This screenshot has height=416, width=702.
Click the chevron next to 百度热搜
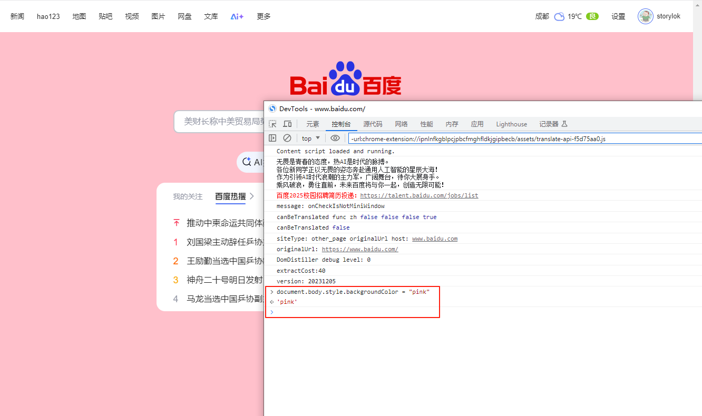coord(252,196)
